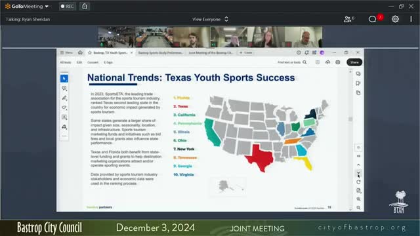Click the Share button
The image size is (420, 236).
click(x=354, y=62)
